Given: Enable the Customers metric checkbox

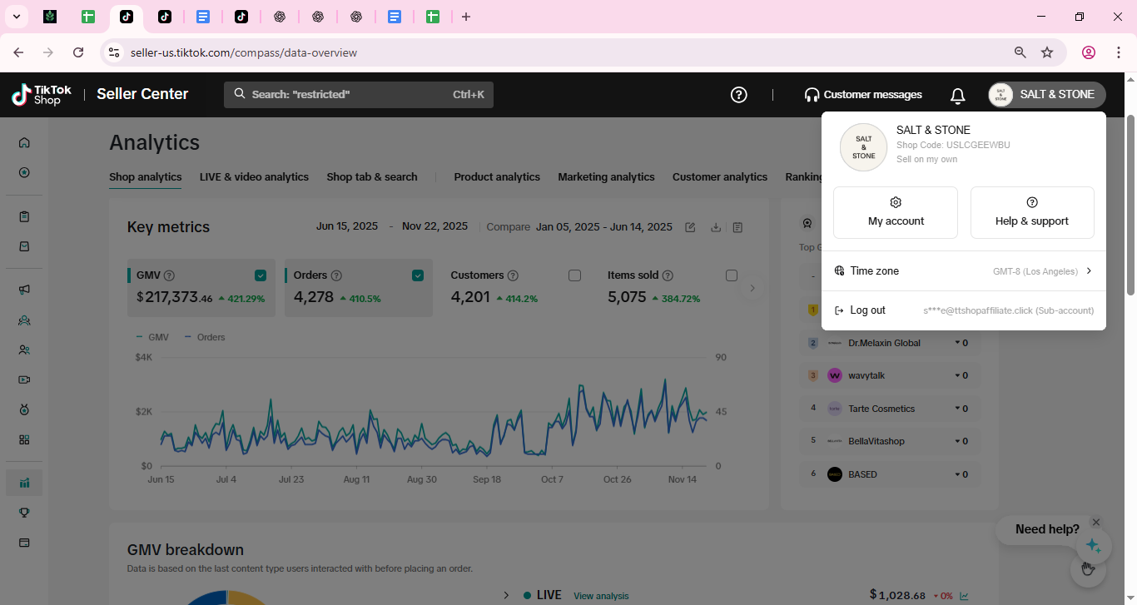Looking at the screenshot, I should click(574, 275).
